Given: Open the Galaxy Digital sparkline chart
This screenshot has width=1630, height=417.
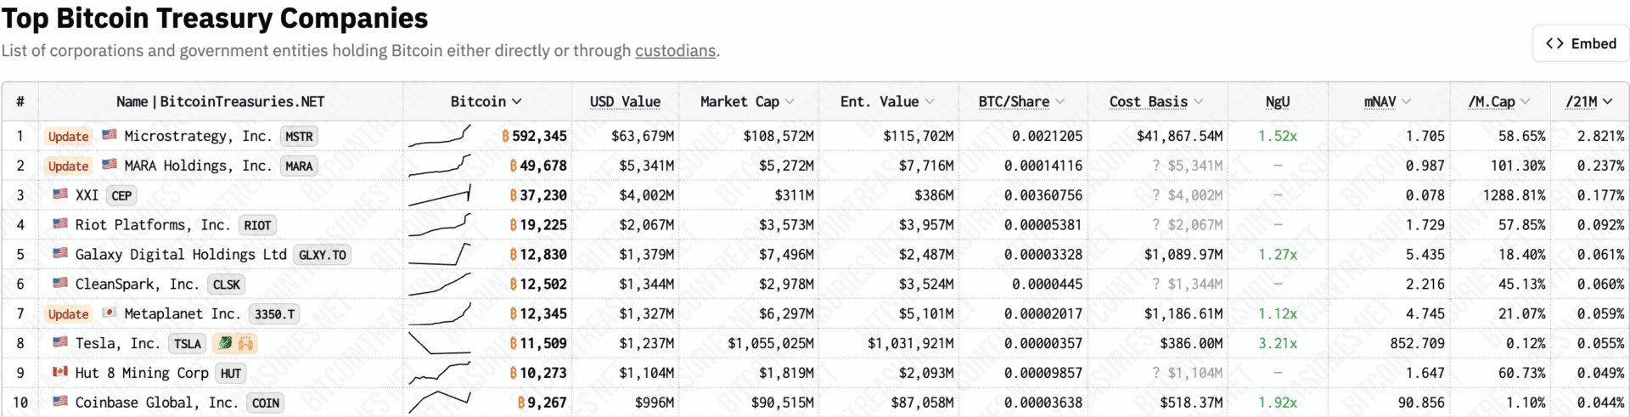Looking at the screenshot, I should [x=439, y=255].
